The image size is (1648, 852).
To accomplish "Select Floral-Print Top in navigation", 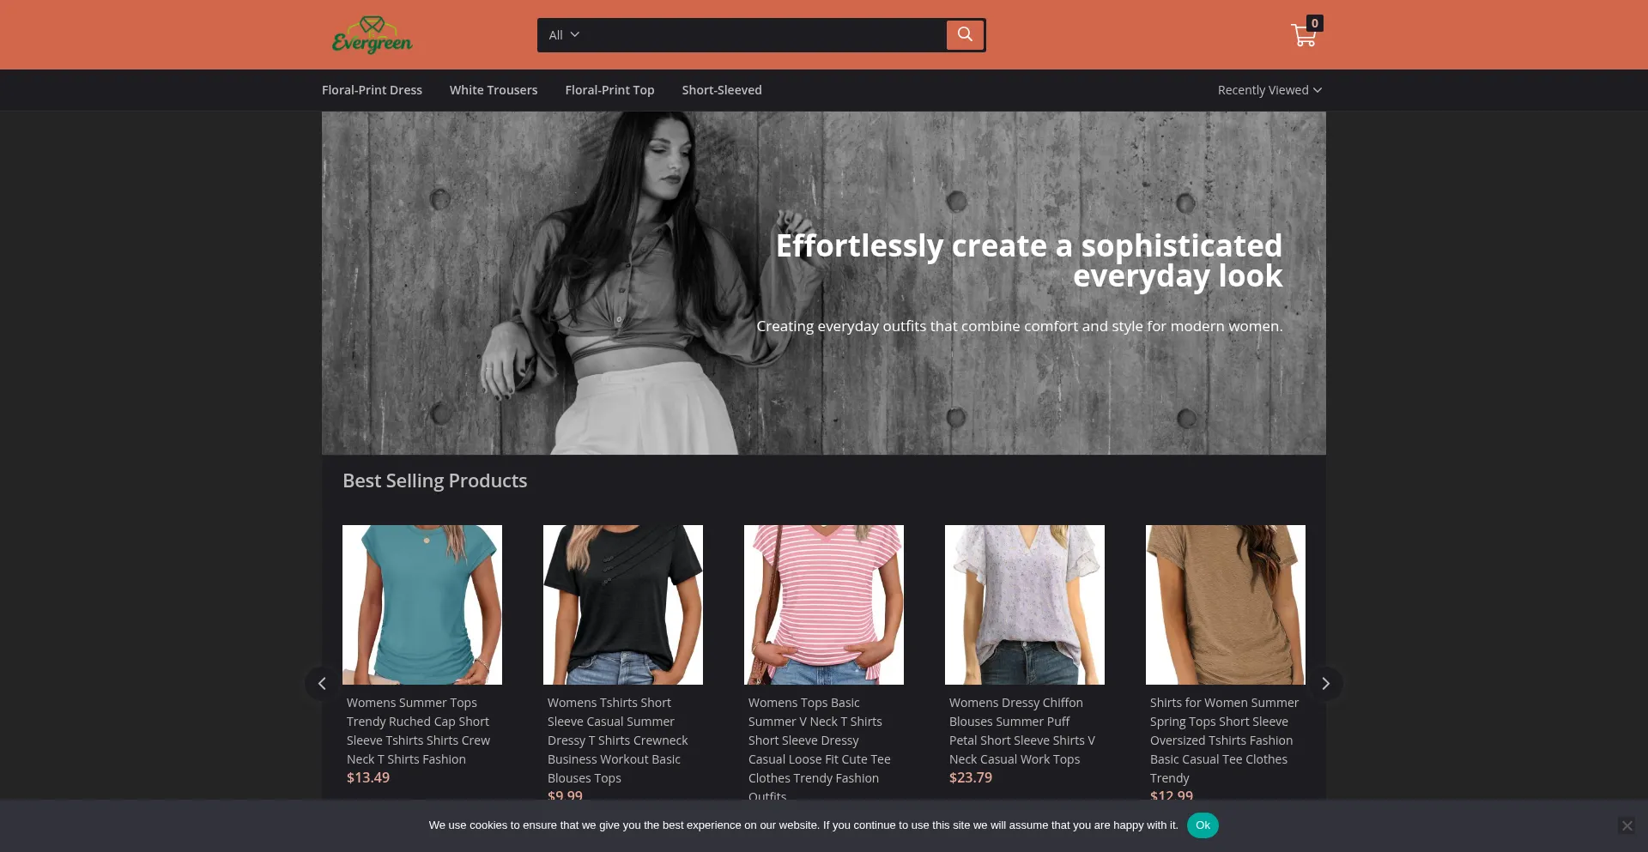I will tap(609, 90).
